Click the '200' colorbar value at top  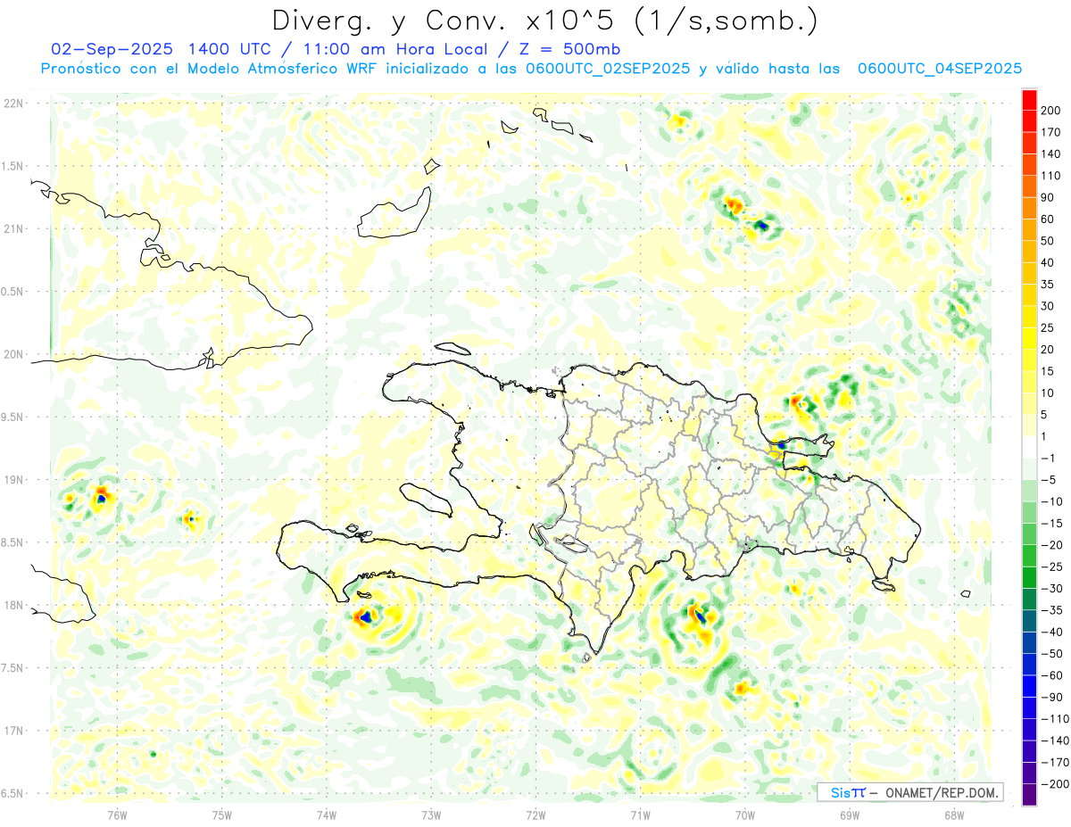[1052, 111]
